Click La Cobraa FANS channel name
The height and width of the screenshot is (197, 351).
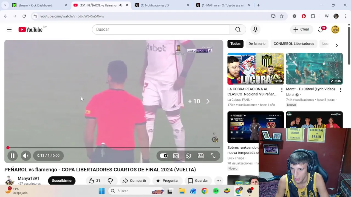point(239,100)
